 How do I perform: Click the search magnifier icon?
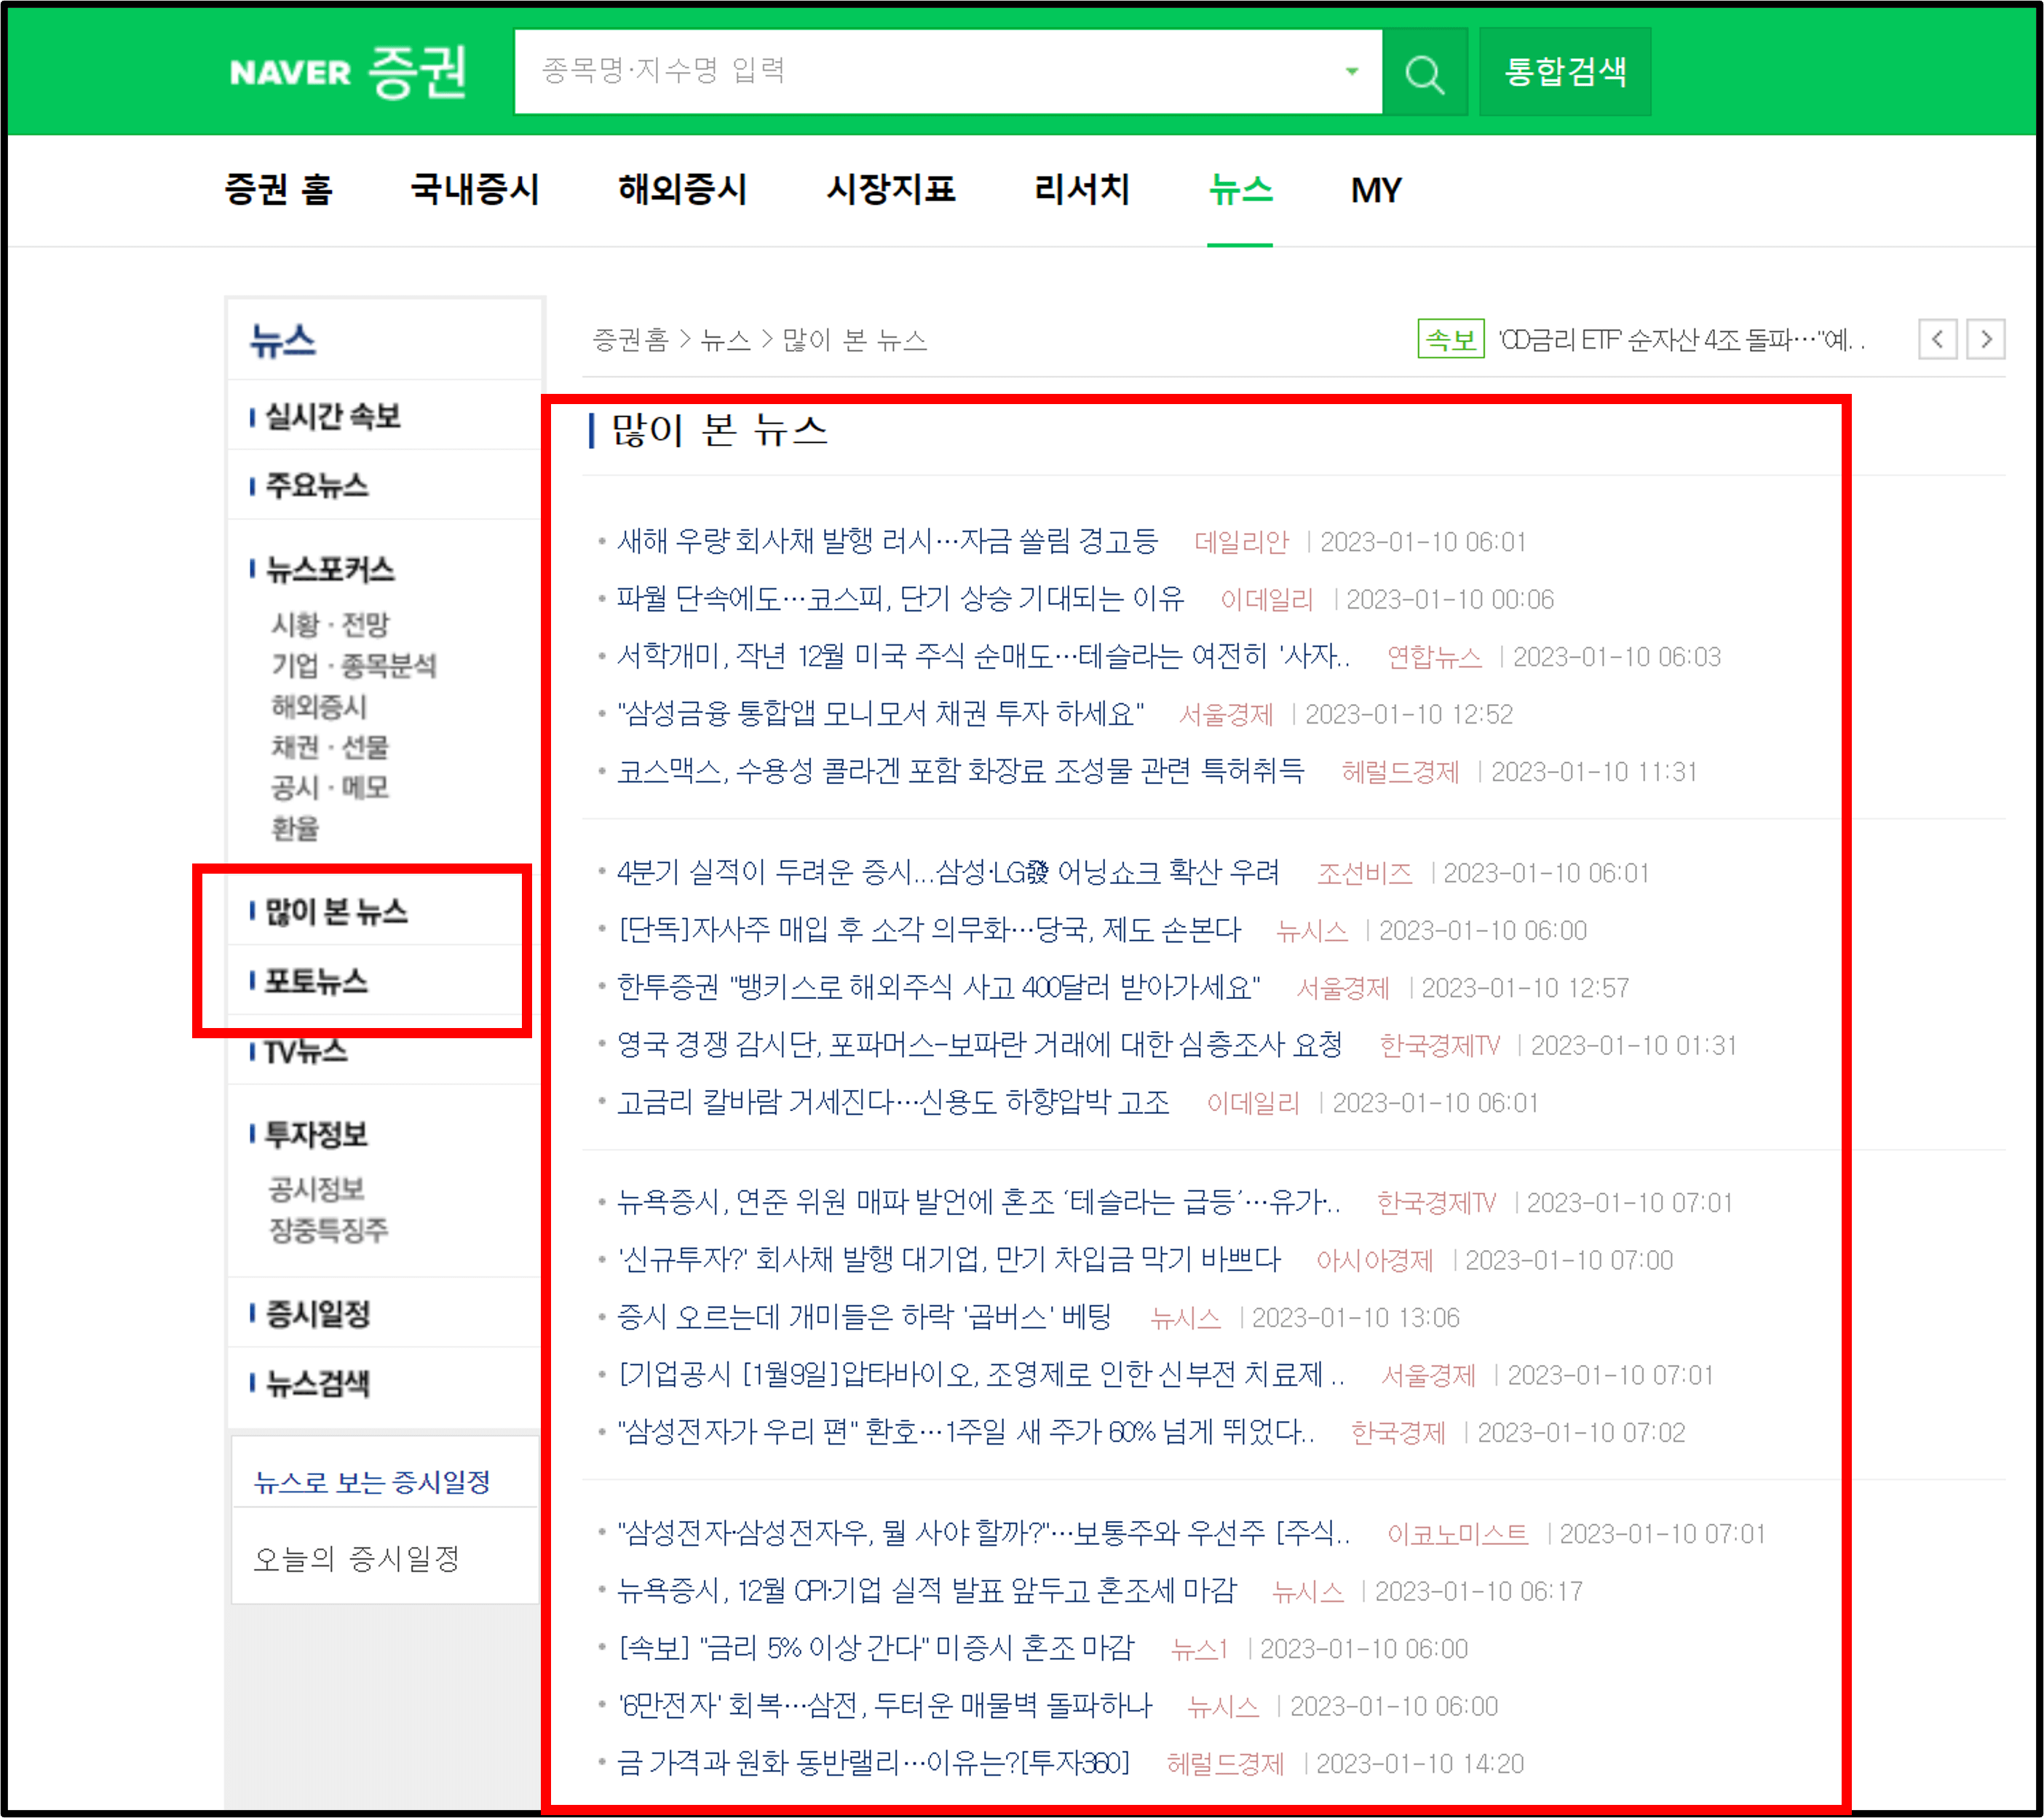tap(1424, 71)
